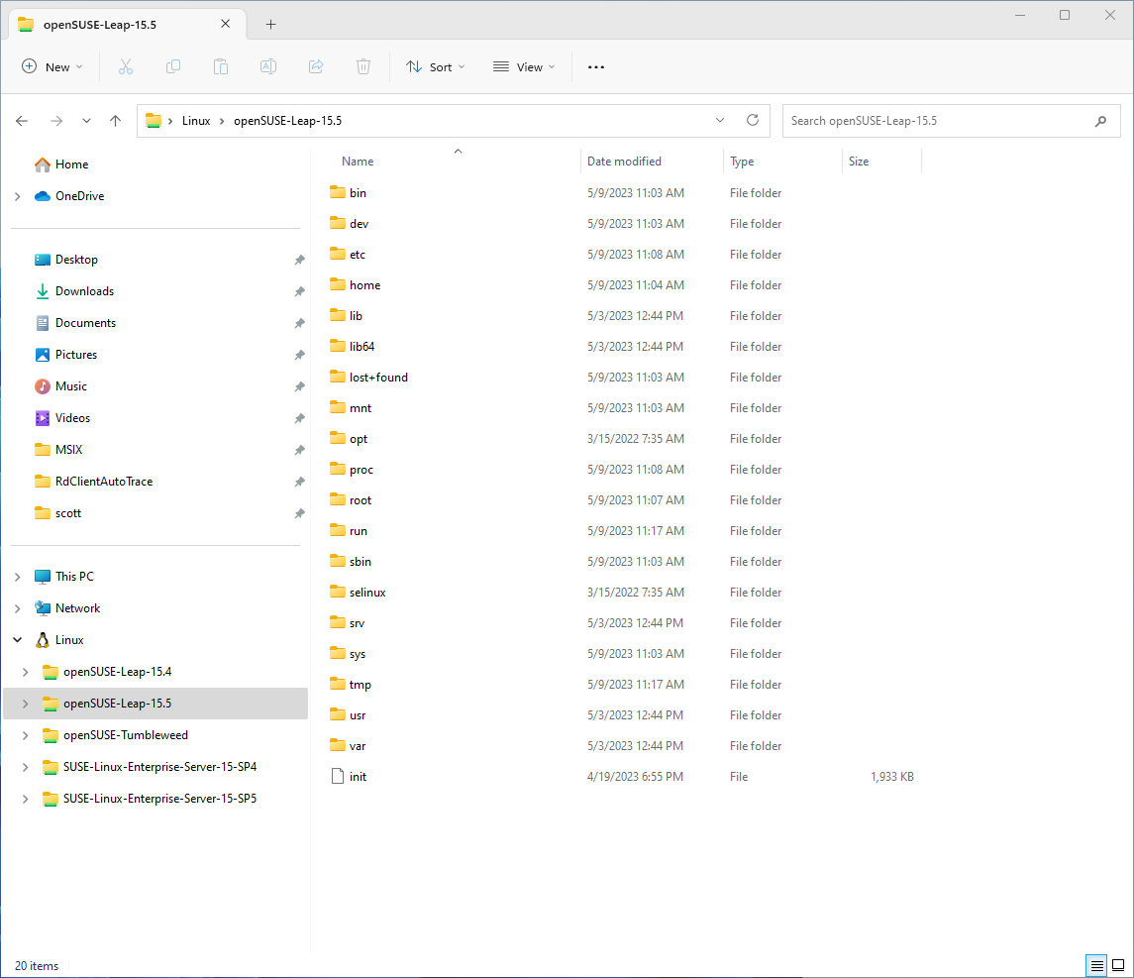Expand address bar history dropdown
1134x978 pixels.
[x=720, y=120]
